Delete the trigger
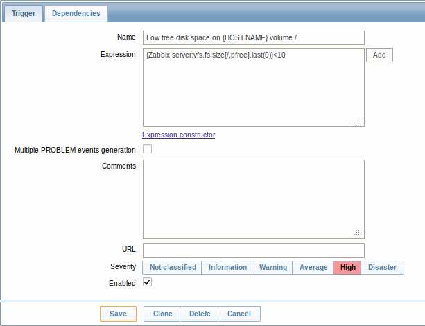 pyautogui.click(x=199, y=314)
